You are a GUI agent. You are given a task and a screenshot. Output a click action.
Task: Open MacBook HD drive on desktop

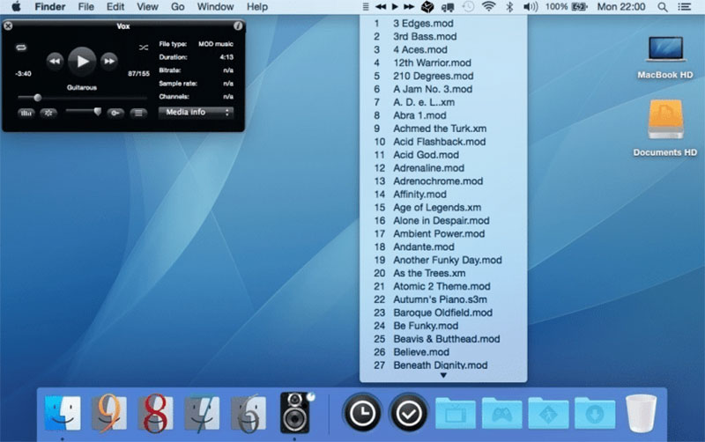coord(665,55)
